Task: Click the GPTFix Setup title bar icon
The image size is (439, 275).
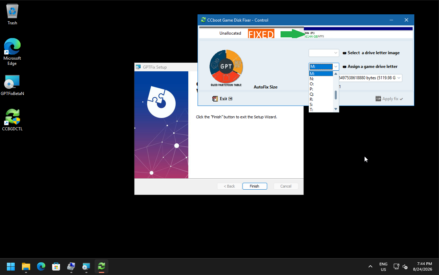Action: pos(138,67)
